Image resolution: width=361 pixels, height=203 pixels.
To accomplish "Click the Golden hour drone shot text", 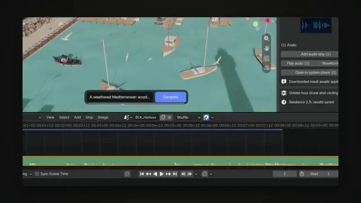I will pyautogui.click(x=314, y=92).
